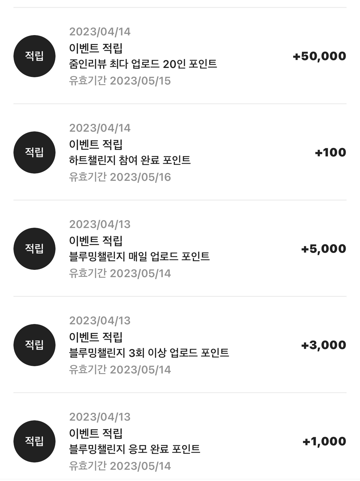Tap the 적립 badge beside the +5,000 entry

click(x=34, y=249)
